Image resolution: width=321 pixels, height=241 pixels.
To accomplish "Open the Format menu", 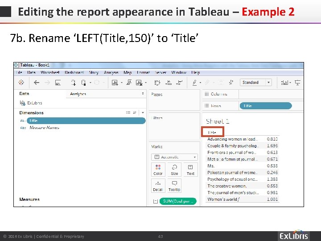I will click(143, 72).
